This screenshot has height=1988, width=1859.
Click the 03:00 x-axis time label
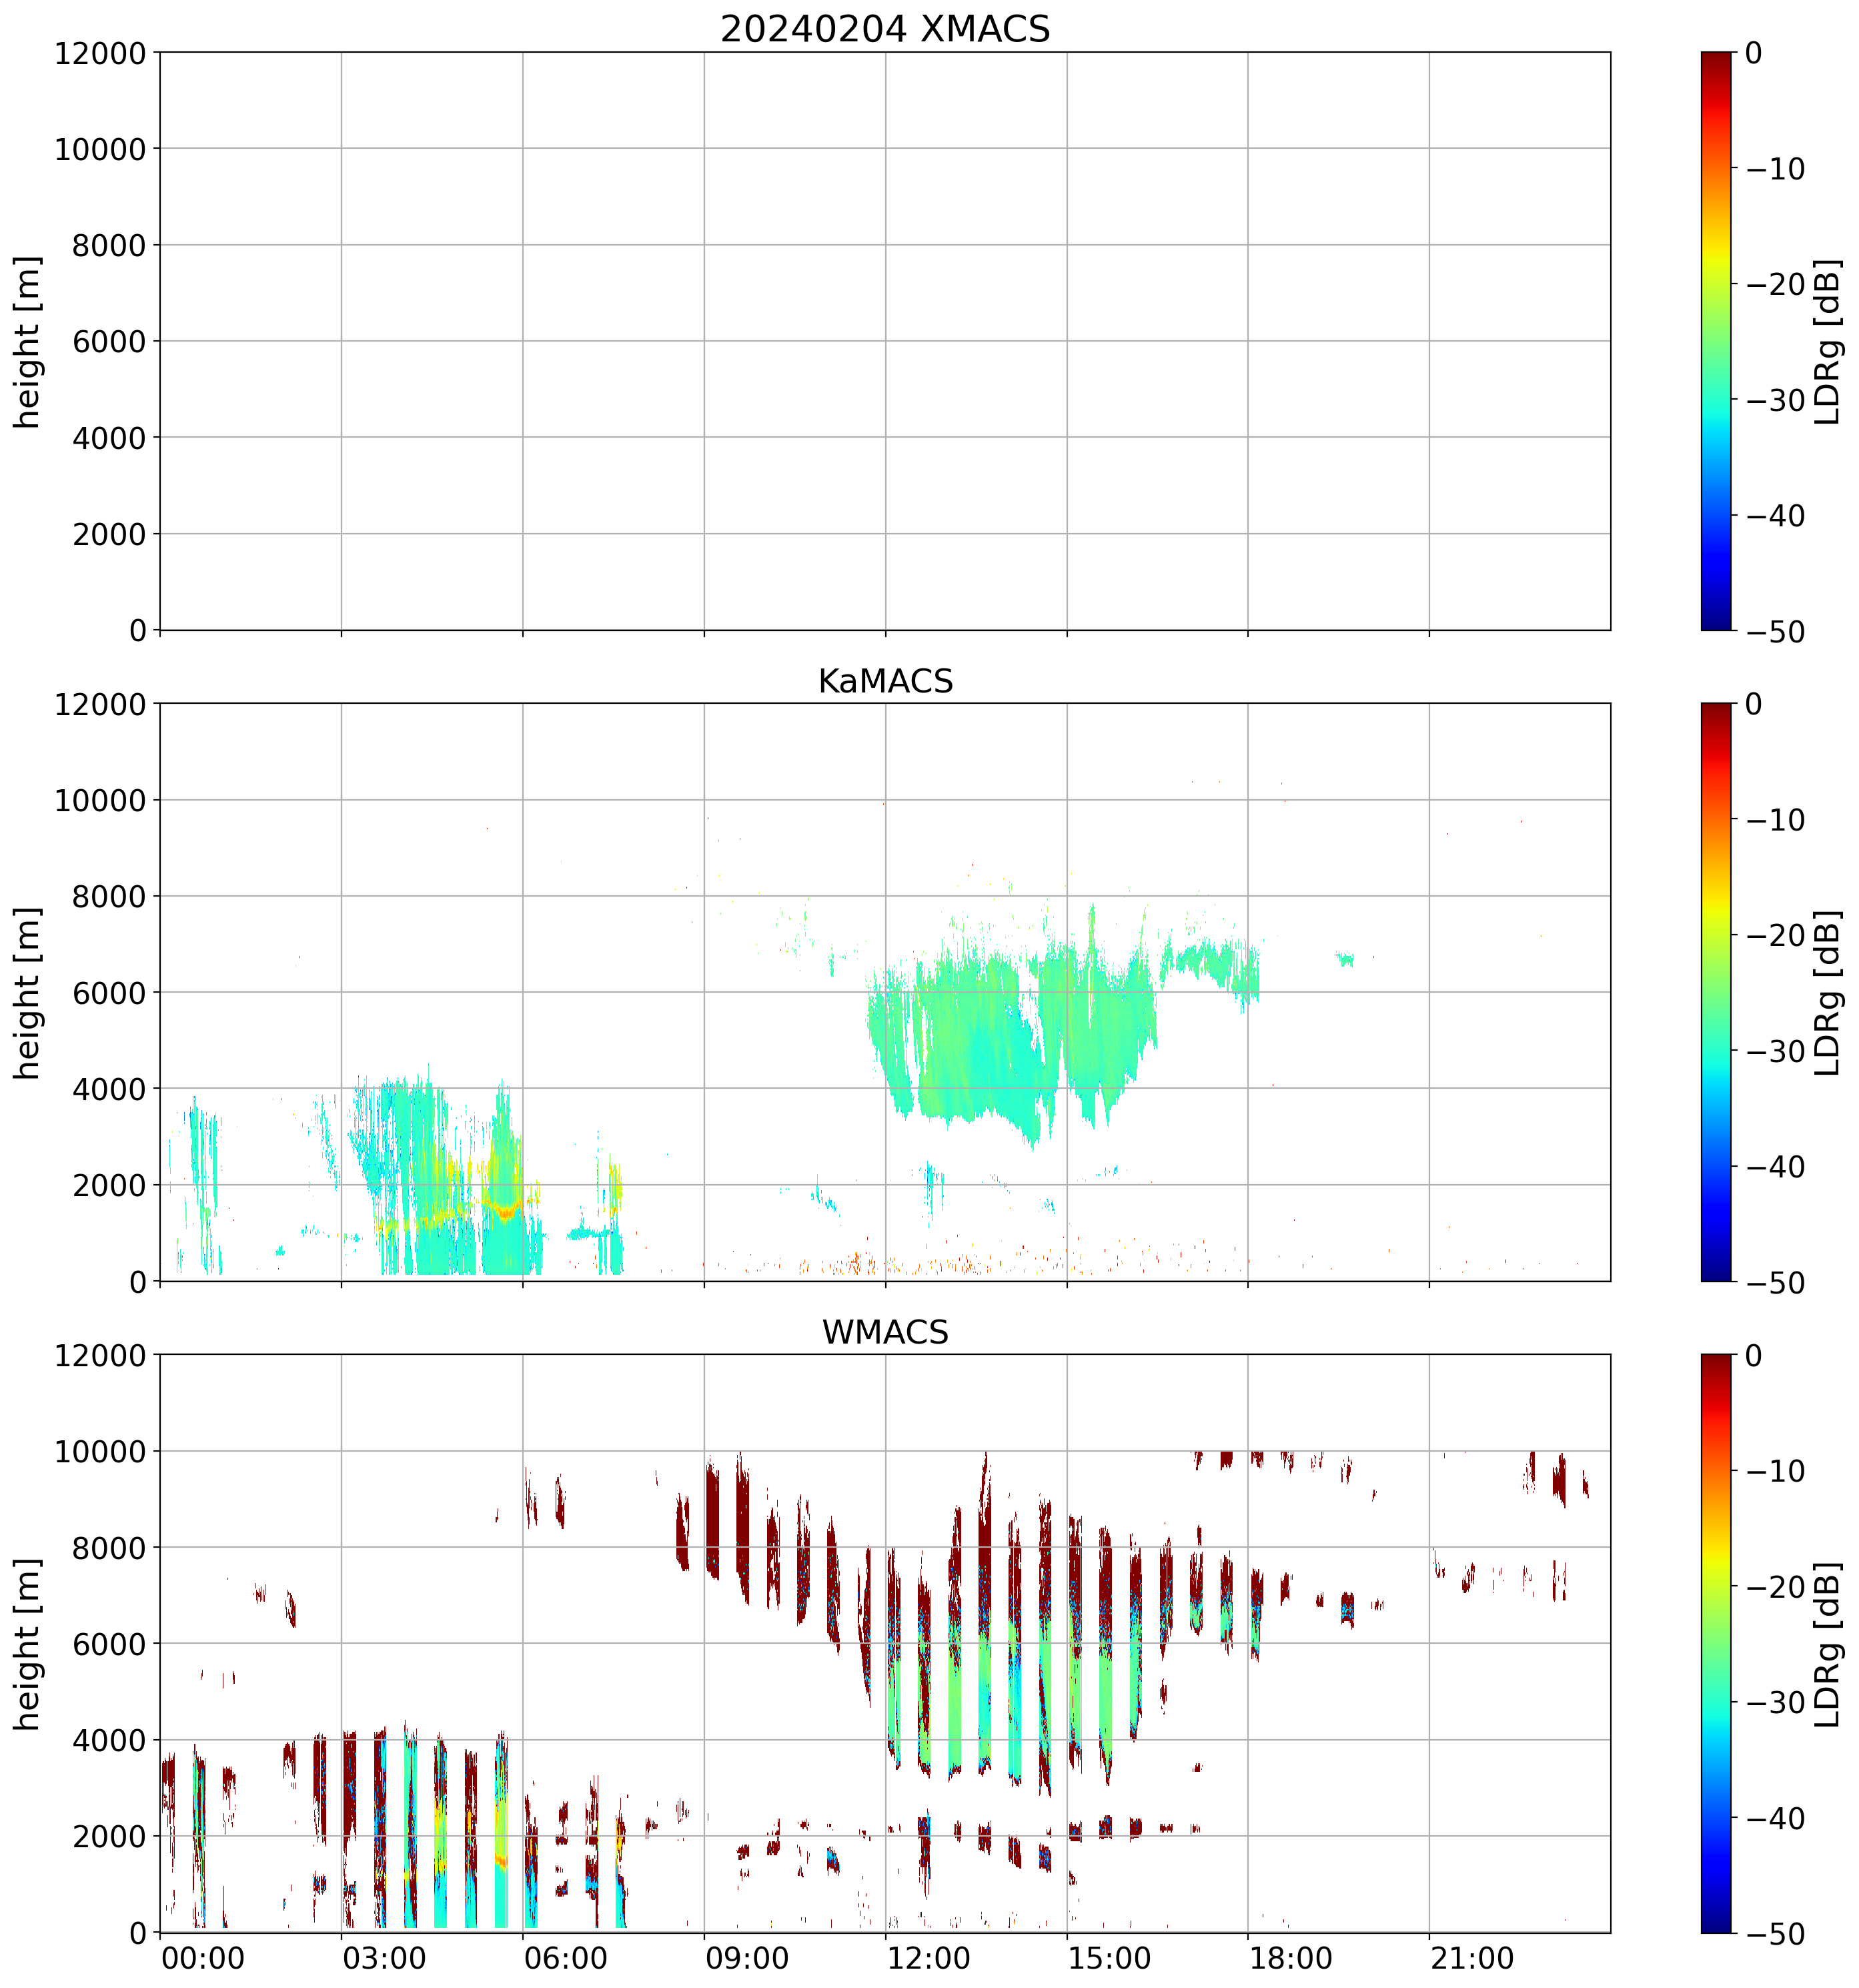click(384, 1958)
